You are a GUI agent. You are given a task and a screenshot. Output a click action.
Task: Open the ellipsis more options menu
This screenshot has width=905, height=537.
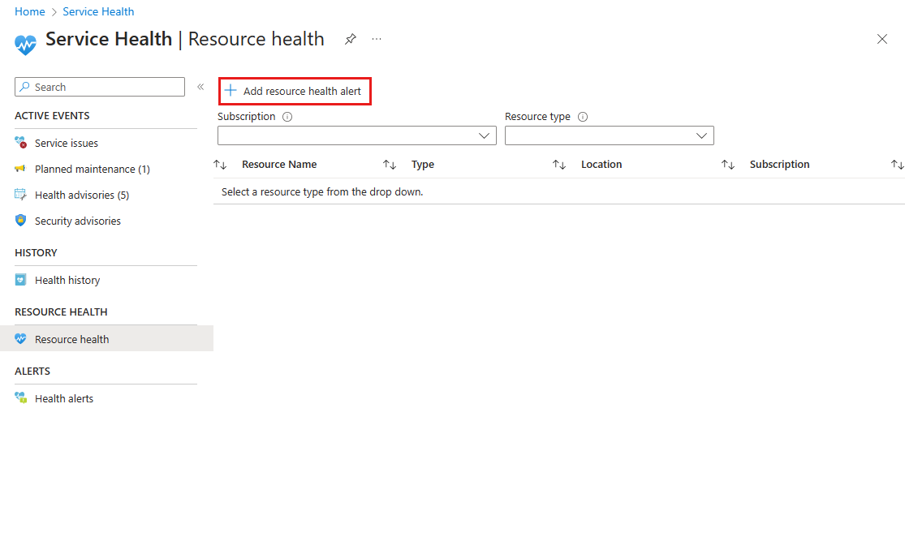(377, 39)
